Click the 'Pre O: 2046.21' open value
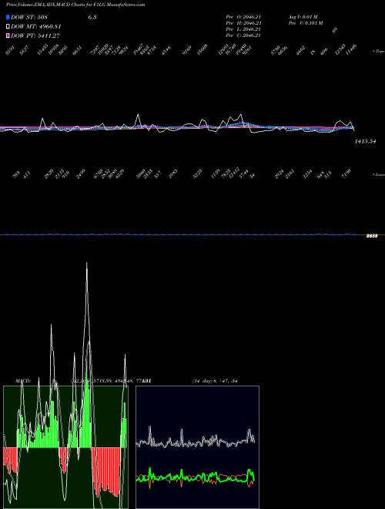Image resolution: width=385 pixels, height=509 pixels. 243,17
